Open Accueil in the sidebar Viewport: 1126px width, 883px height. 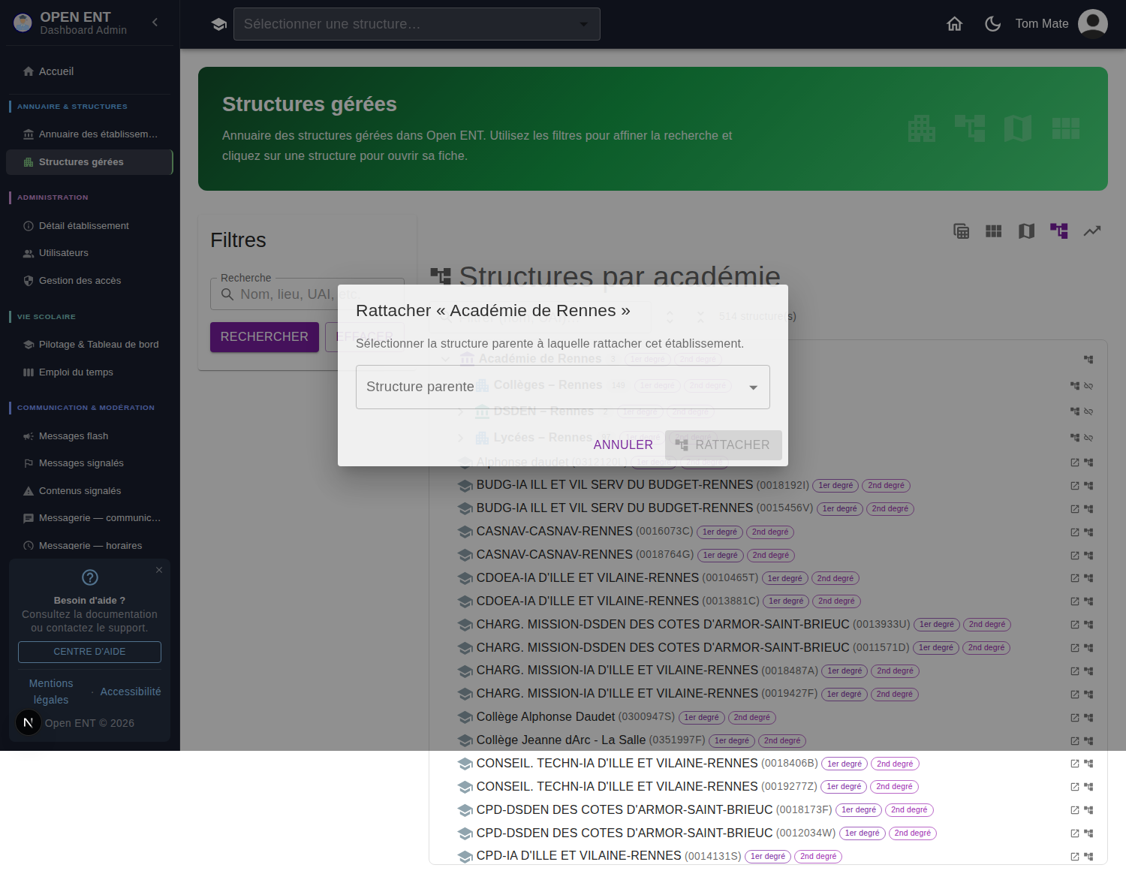pyautogui.click(x=89, y=71)
